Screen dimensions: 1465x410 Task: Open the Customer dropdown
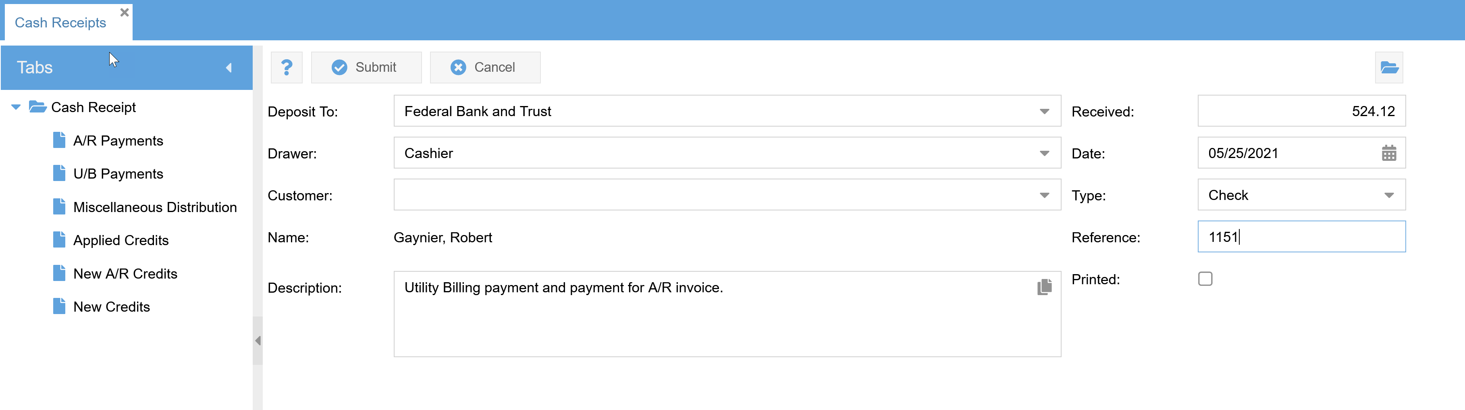coord(1044,196)
